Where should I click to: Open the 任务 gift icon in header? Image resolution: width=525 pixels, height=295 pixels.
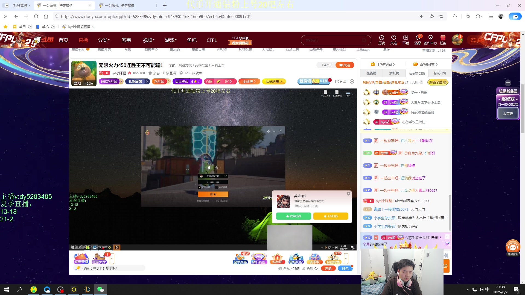[x=443, y=40]
